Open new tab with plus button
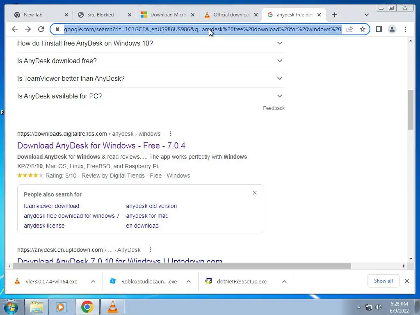The height and width of the screenshot is (315, 420). 335,15
